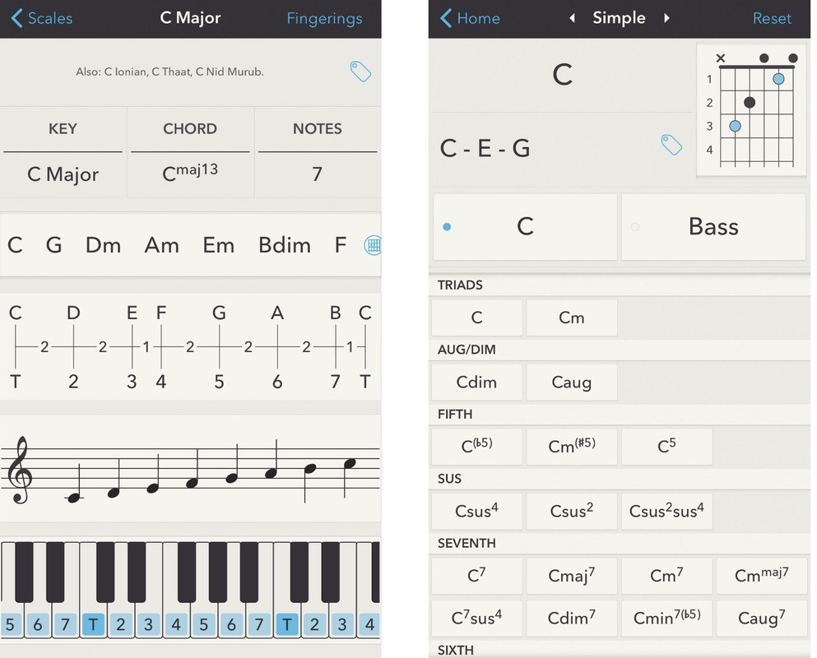Choose the C7 chord

pos(476,576)
